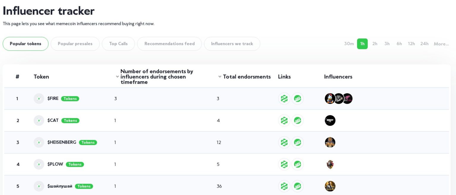This screenshot has width=456, height=195.
Task: Click the zigzag link icon in $HEISENBERG row
Action: tap(284, 142)
